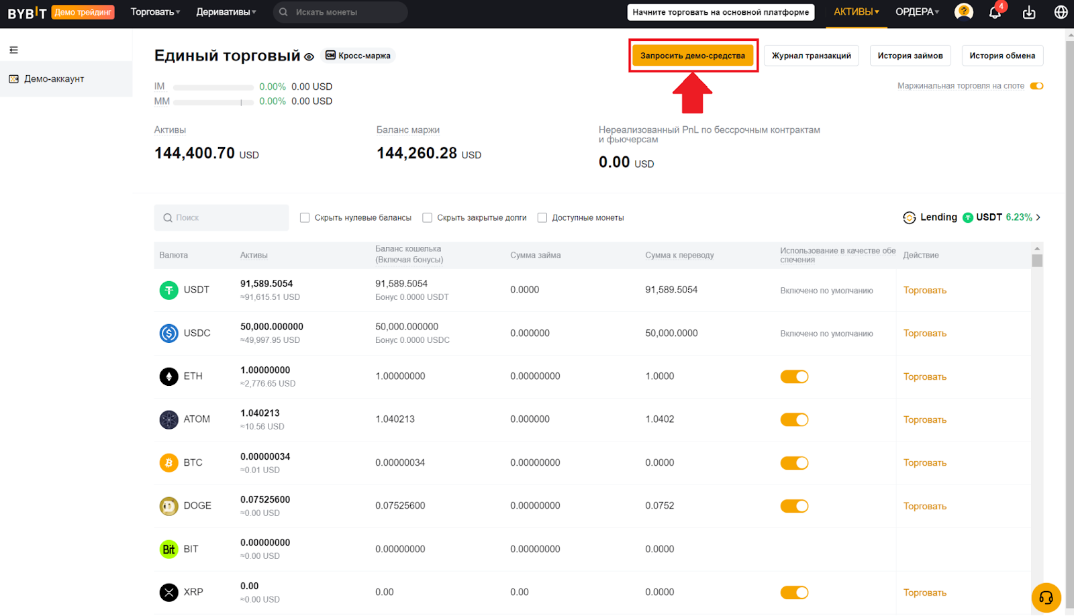Open the language globe icon
The height and width of the screenshot is (616, 1074).
(x=1061, y=12)
